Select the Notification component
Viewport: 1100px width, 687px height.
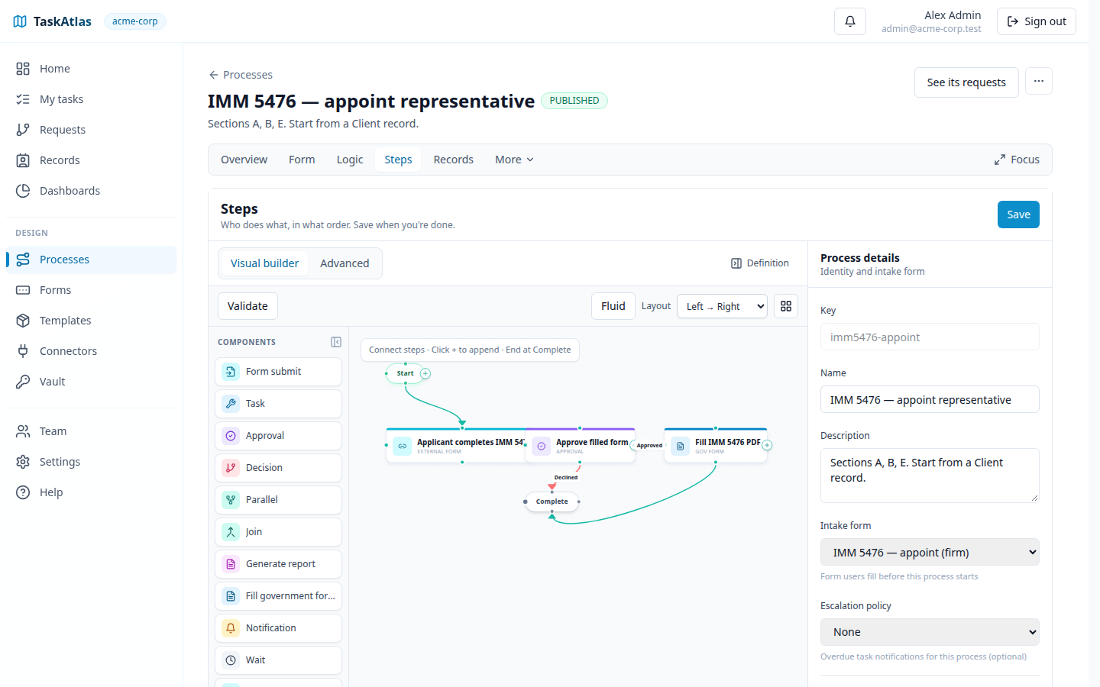click(278, 628)
